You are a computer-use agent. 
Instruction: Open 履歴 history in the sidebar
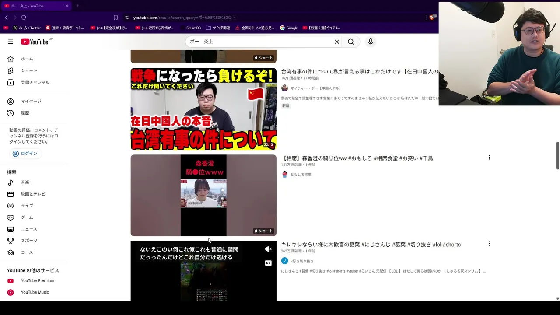coord(34,113)
